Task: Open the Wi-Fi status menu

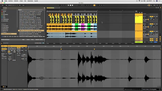Action: (139, 1)
